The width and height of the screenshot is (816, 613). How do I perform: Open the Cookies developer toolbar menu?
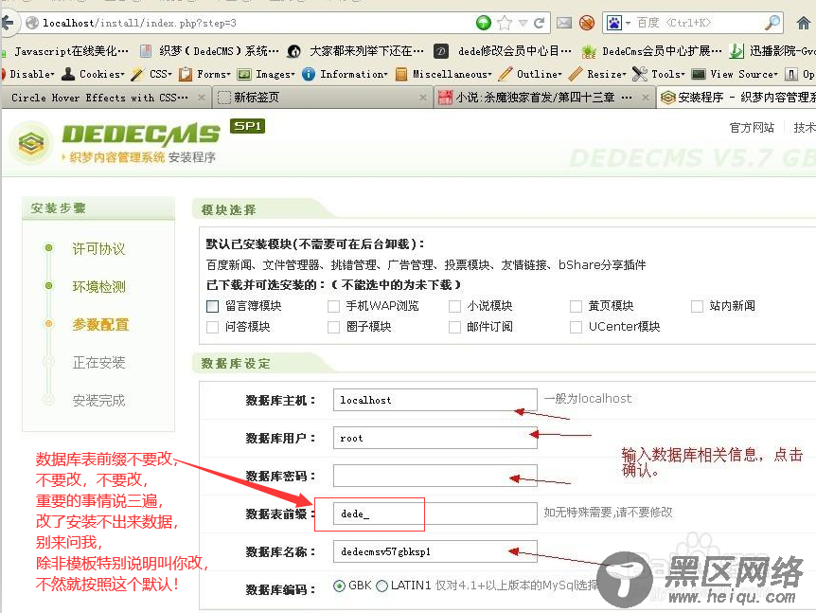pos(93,74)
